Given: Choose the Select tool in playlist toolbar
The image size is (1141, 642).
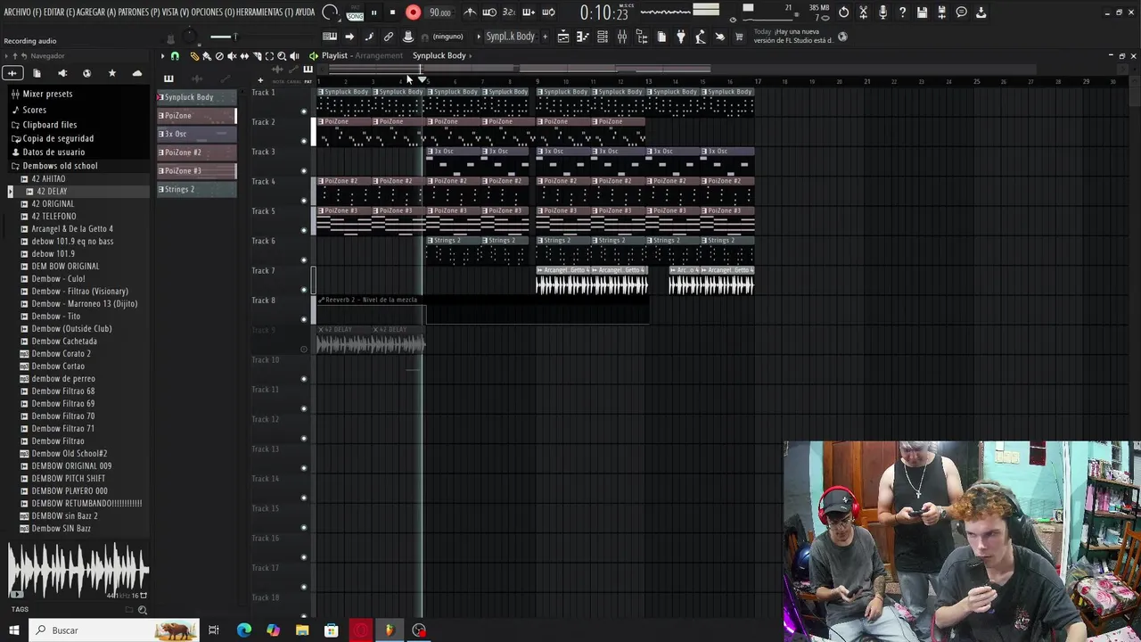Looking at the screenshot, I should tap(269, 56).
